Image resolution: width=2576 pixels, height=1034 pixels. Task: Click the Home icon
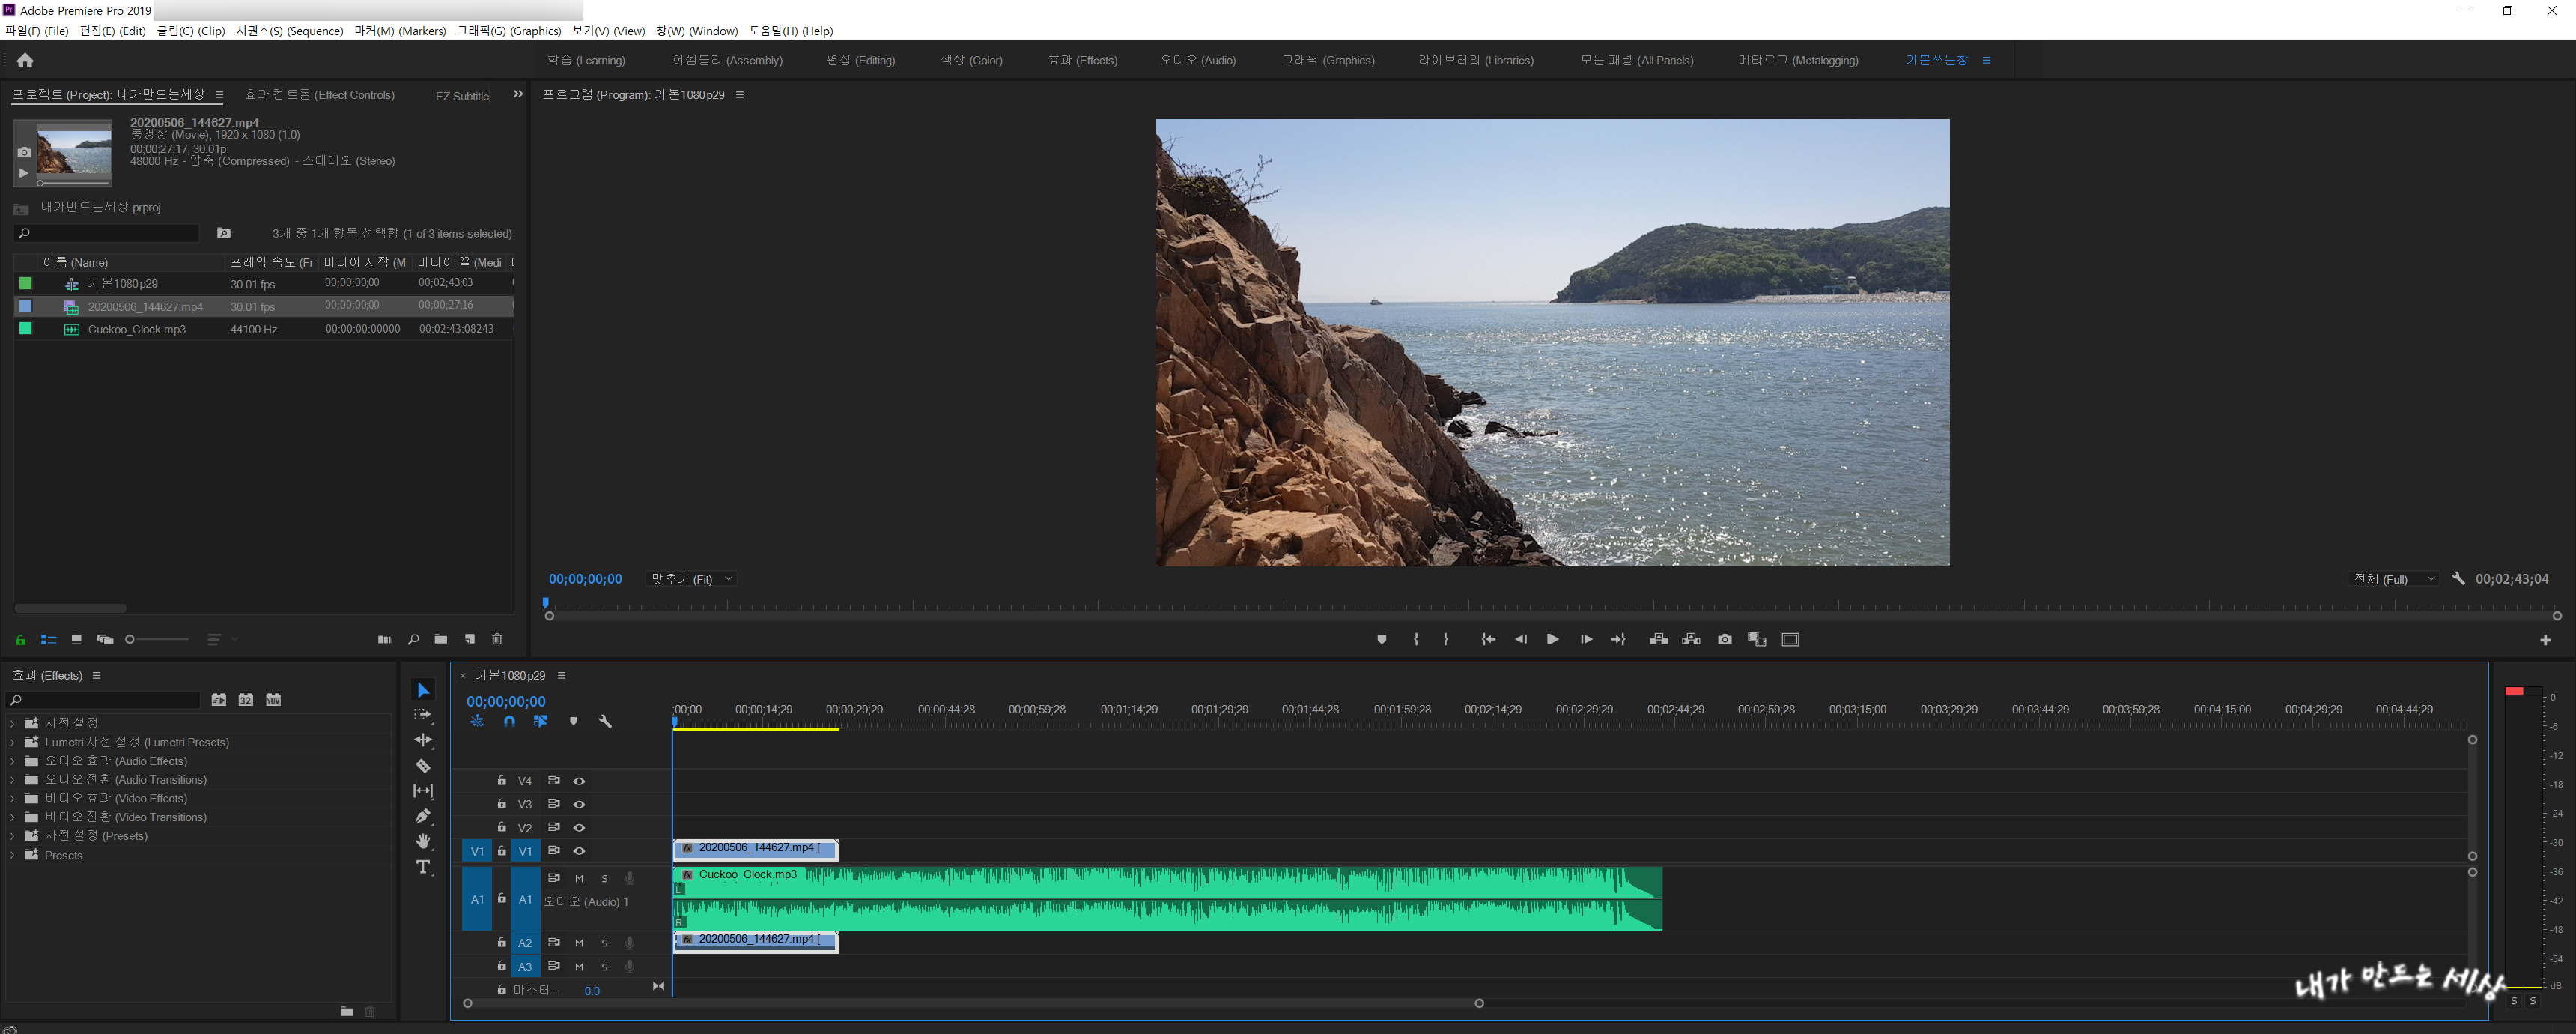tap(25, 60)
